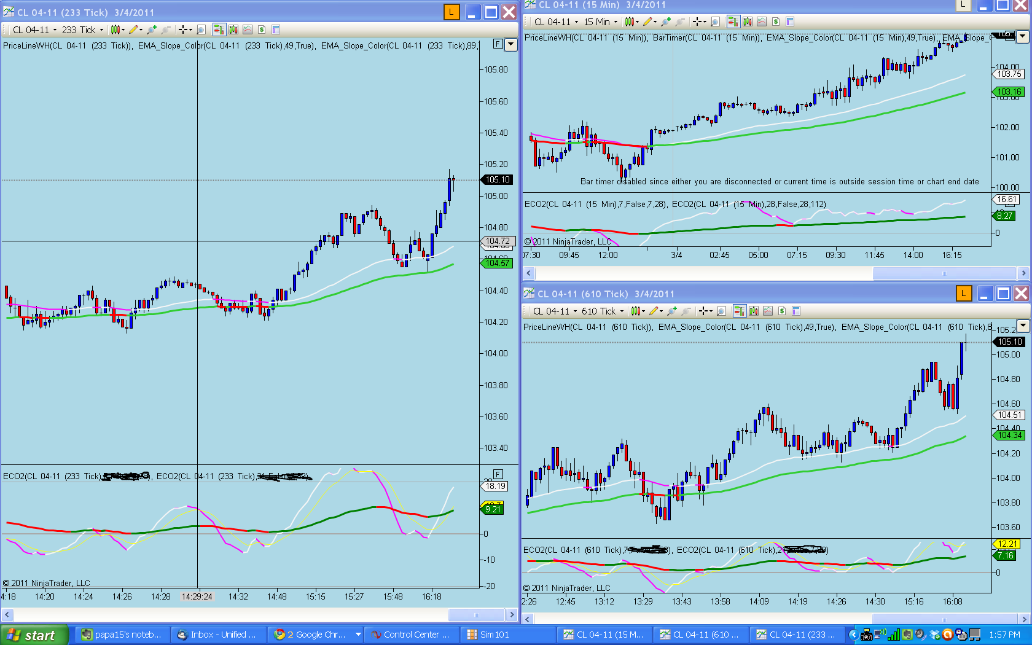The height and width of the screenshot is (645, 1032).
Task: Open chart style menu in 610 Tick toolbar
Action: coord(637,311)
